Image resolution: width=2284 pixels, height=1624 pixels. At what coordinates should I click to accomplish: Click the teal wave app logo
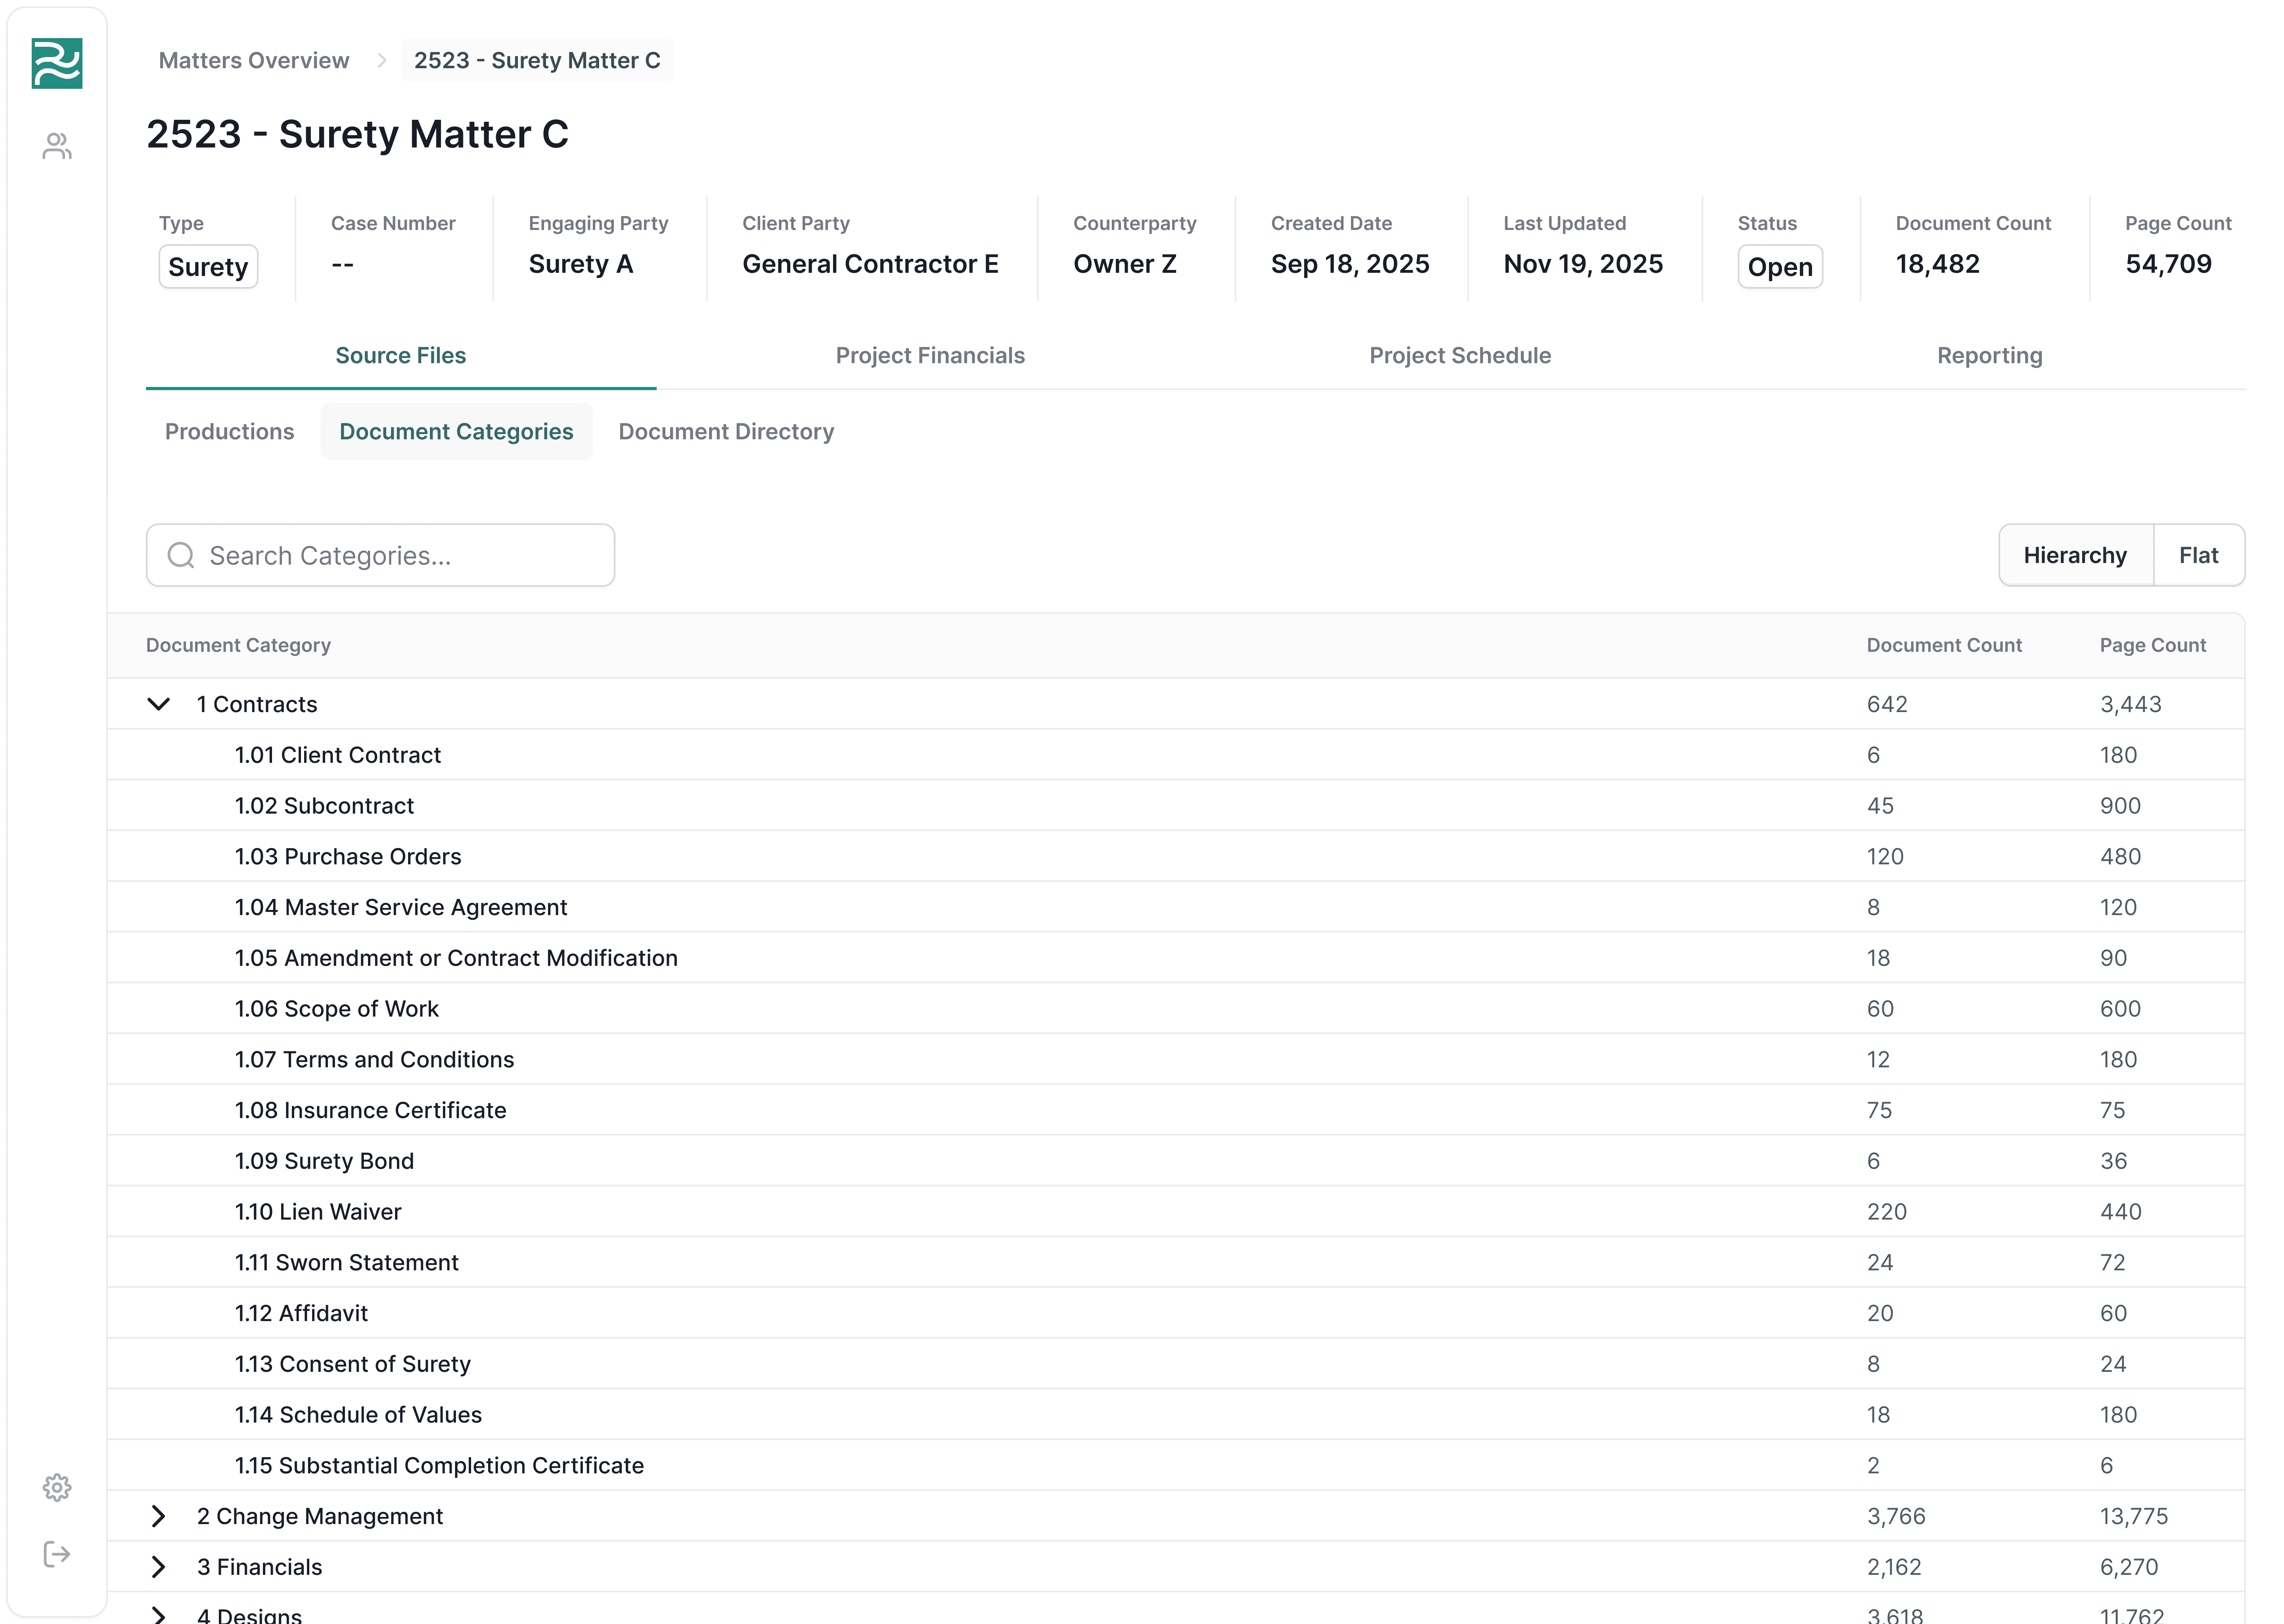[57, 63]
